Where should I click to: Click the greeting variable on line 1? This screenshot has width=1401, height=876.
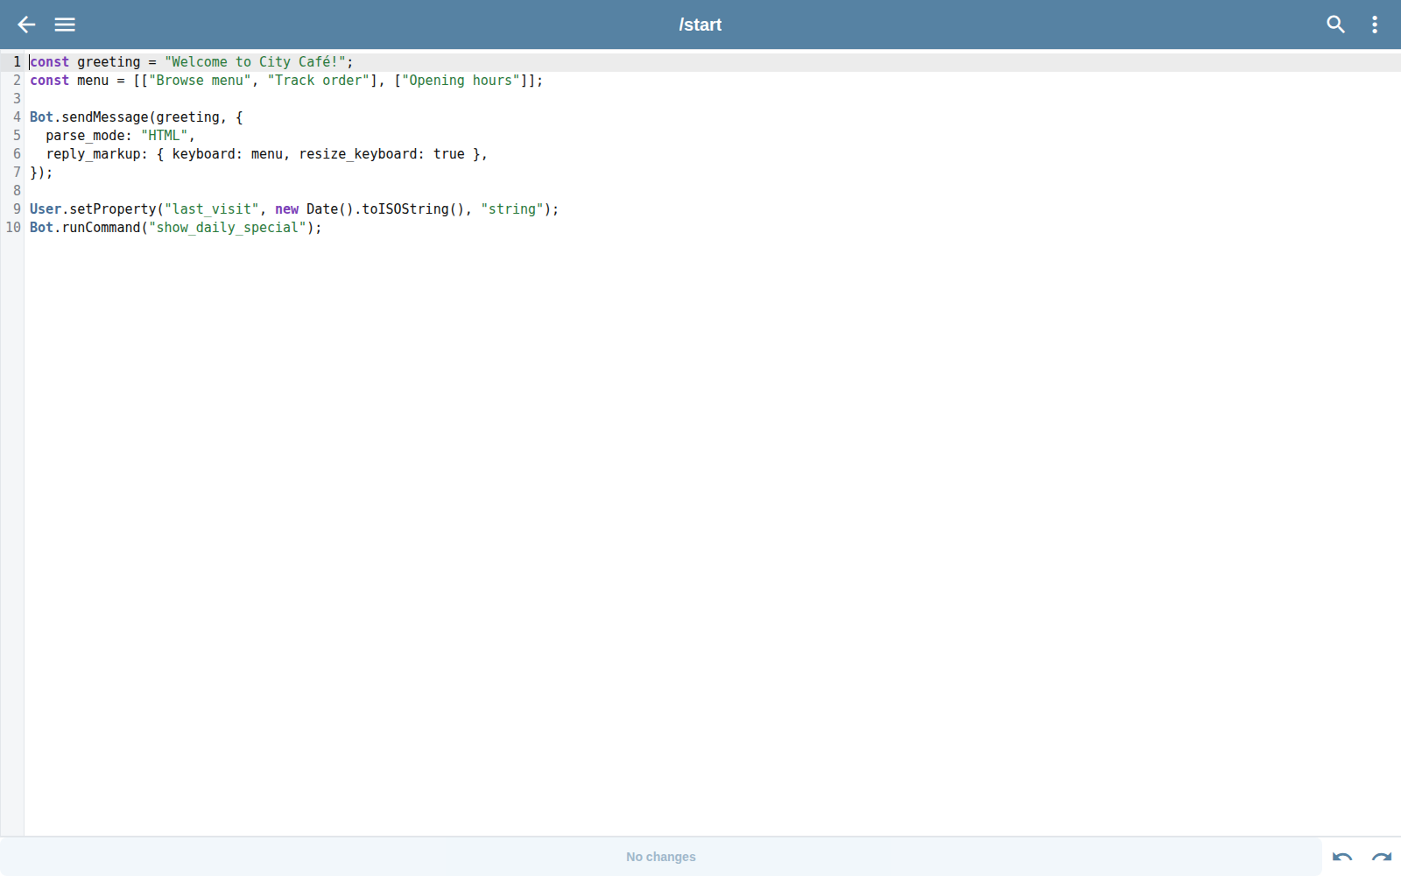tap(109, 62)
